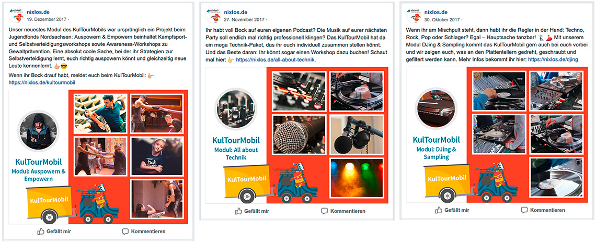Open the nixlos.de/all-about-technik link
Image resolution: width=596 pixels, height=244 pixels.
pyautogui.click(x=276, y=60)
